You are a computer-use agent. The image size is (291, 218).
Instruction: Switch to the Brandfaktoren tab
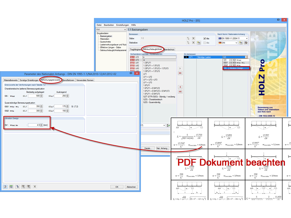coord(68,80)
